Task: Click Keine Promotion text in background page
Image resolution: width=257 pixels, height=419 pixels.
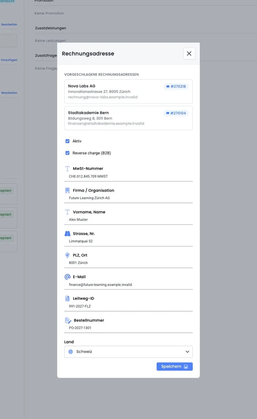Action: click(49, 13)
